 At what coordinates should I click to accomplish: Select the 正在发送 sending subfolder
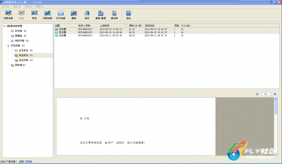coord(24,50)
